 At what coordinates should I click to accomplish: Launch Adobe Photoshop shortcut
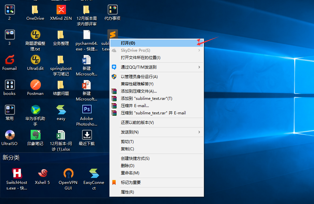click(x=87, y=109)
